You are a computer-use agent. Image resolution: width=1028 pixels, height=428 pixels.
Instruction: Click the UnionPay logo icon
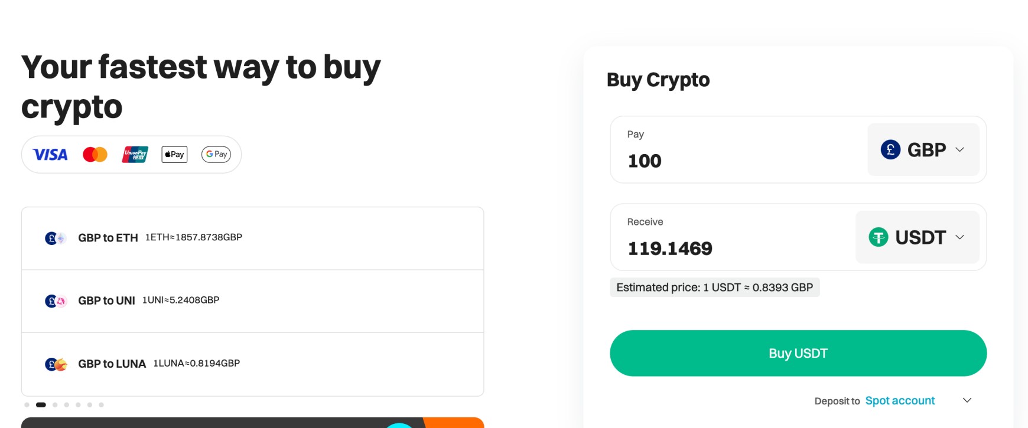135,155
